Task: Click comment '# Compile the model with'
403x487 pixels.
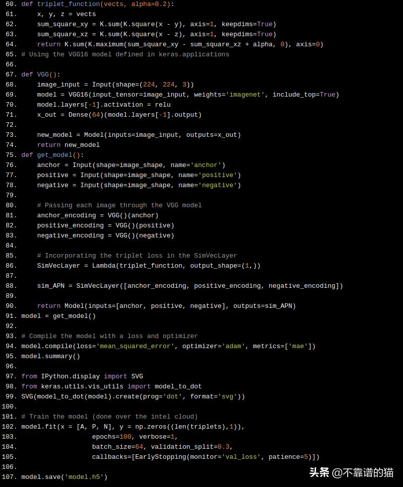Action: click(109, 336)
